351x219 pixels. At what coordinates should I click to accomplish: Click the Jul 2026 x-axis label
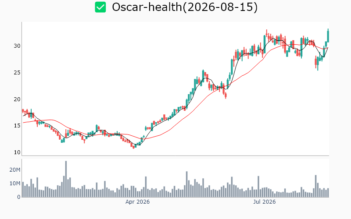coord(265,202)
